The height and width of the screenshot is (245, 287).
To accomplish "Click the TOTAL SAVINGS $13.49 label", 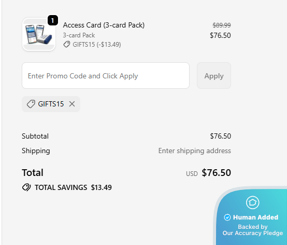I will coord(73,187).
